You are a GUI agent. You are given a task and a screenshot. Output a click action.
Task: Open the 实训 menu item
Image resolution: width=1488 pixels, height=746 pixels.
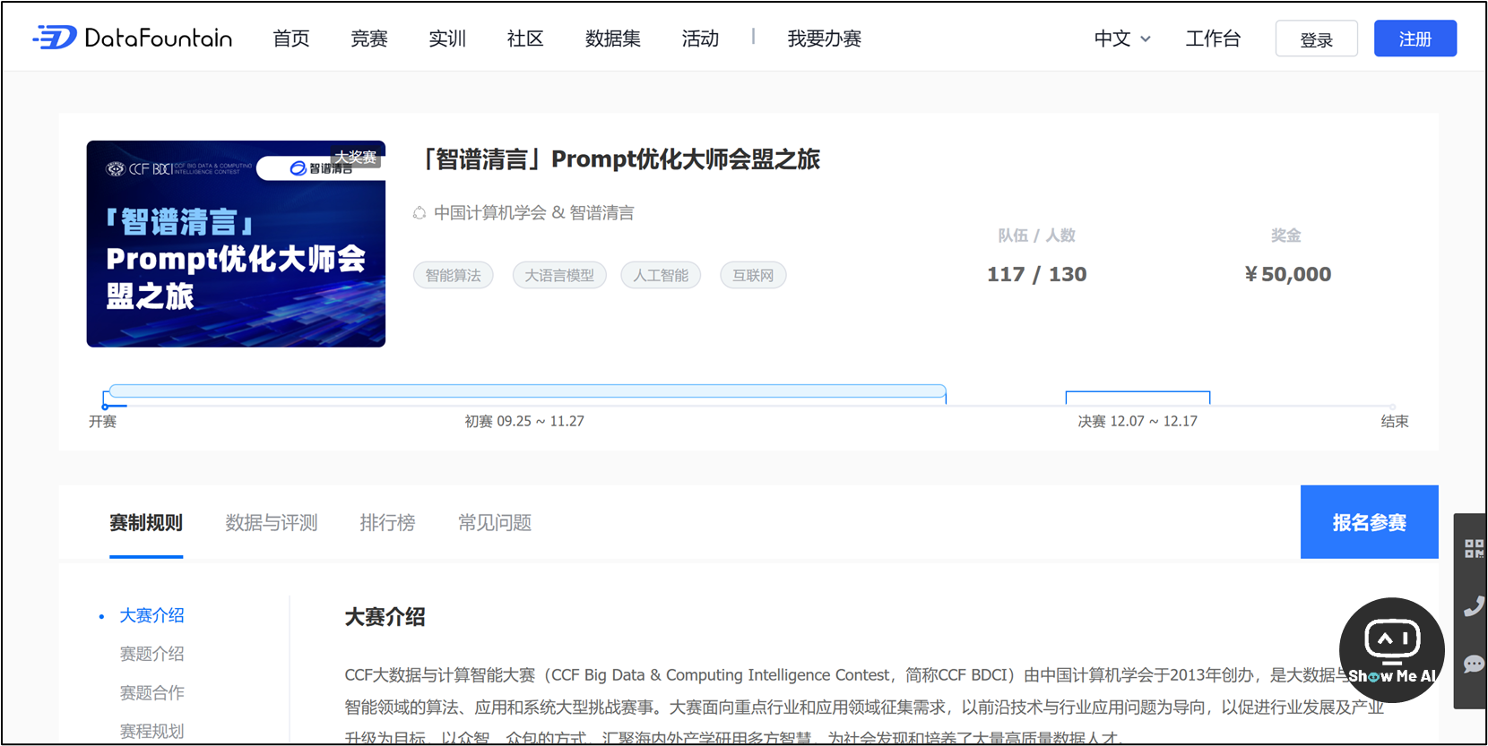coord(447,39)
